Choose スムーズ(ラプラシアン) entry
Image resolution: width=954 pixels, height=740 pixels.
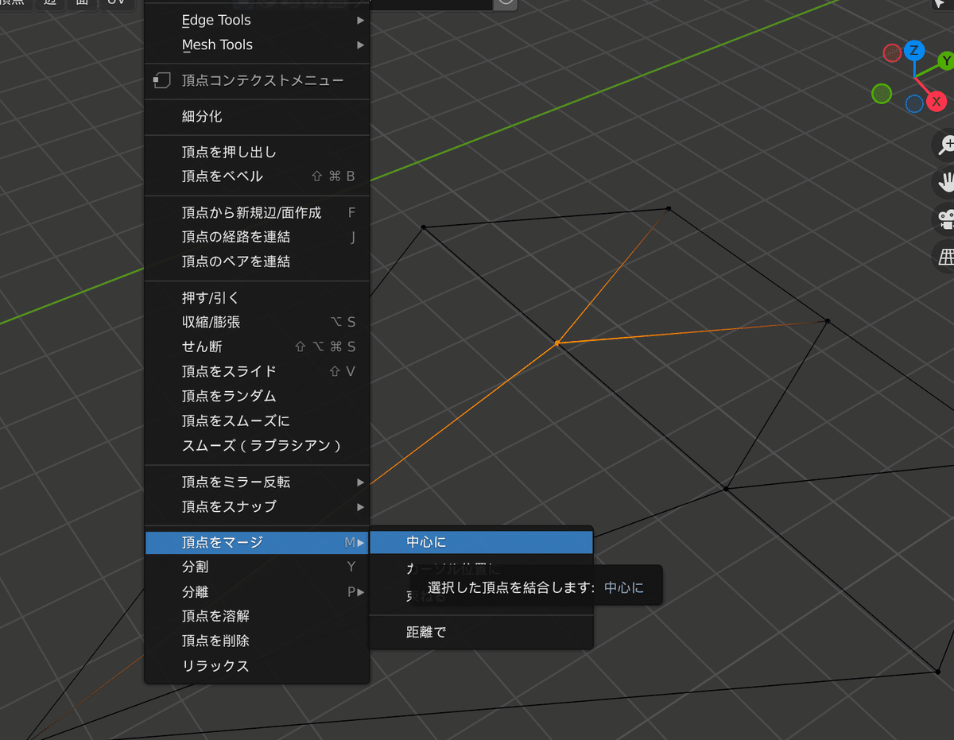(x=257, y=445)
